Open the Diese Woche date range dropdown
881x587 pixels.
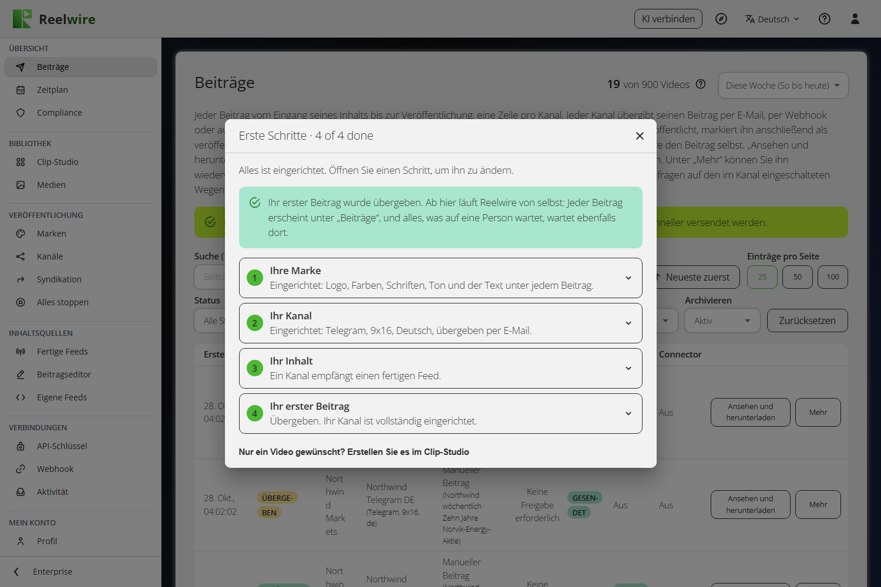pyautogui.click(x=784, y=86)
